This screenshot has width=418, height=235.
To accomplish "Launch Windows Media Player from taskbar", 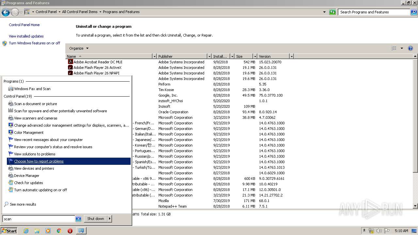I will pyautogui.click(x=48, y=231).
